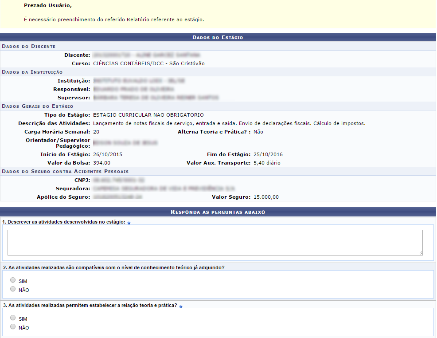Image resolution: width=437 pixels, height=338 pixels.
Task: Click transport aid value '5,40 diário'
Action: [267, 163]
